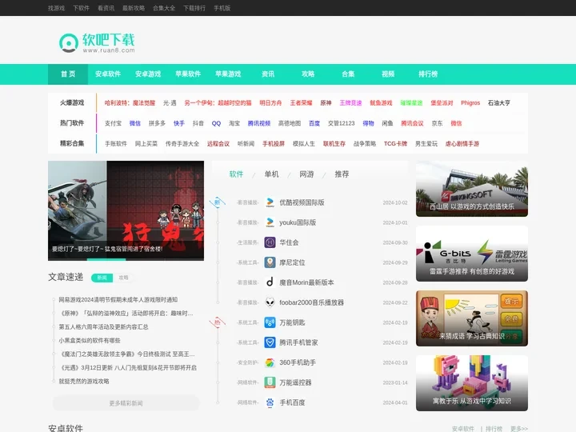
Task: Click the foobar2000 alien icon
Action: pos(270,302)
